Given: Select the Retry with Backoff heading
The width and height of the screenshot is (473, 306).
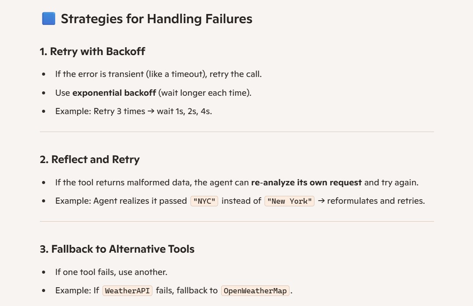Looking at the screenshot, I should 92,52.
